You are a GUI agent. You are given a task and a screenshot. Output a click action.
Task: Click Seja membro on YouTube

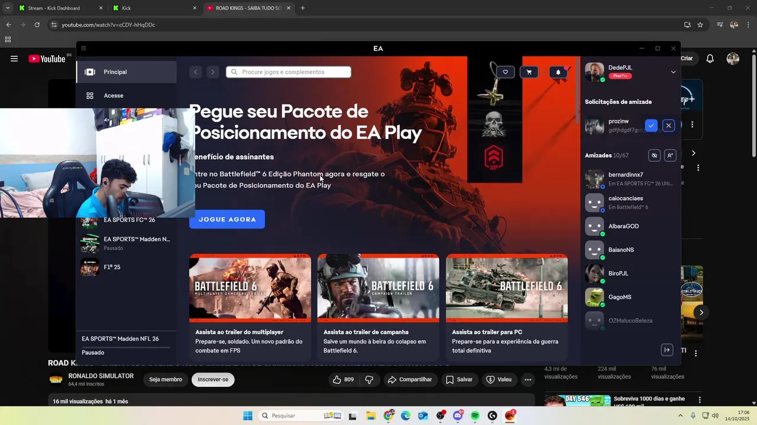[166, 380]
